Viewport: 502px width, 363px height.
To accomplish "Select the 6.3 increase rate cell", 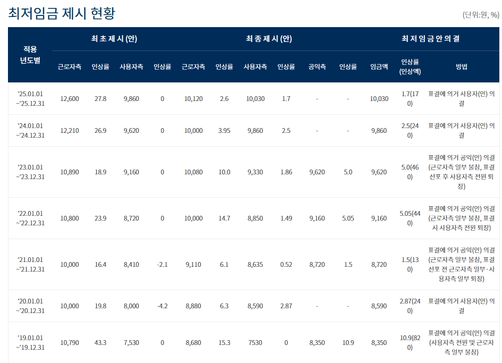I will click(x=224, y=306).
